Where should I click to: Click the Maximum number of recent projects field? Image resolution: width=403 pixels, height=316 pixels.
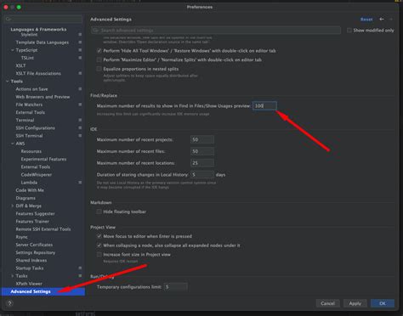202,139
